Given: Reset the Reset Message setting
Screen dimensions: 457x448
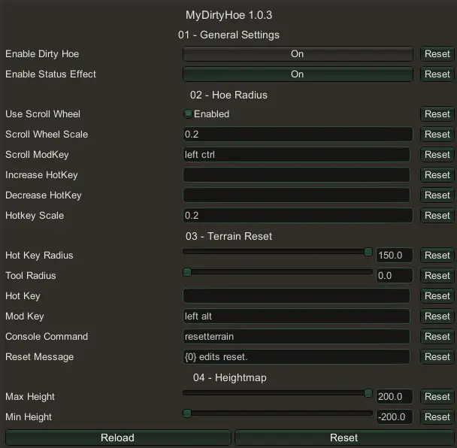Looking at the screenshot, I should point(437,357).
